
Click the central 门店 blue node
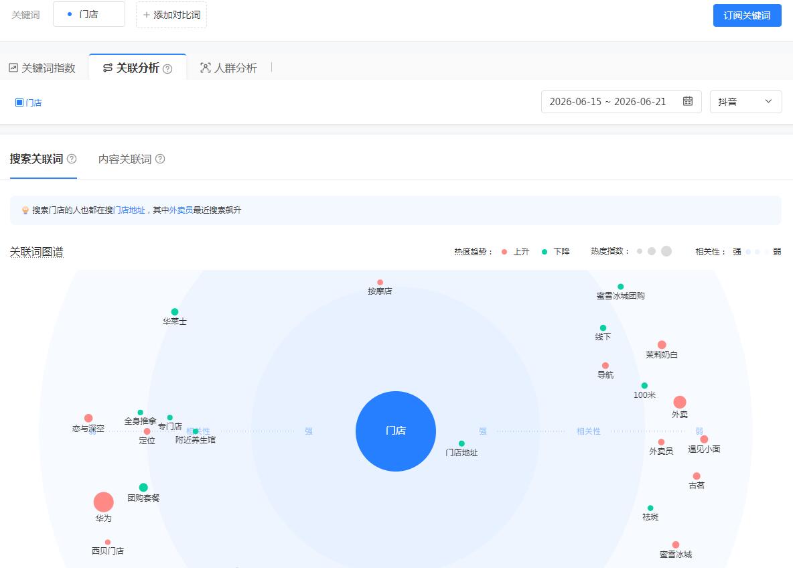point(395,431)
